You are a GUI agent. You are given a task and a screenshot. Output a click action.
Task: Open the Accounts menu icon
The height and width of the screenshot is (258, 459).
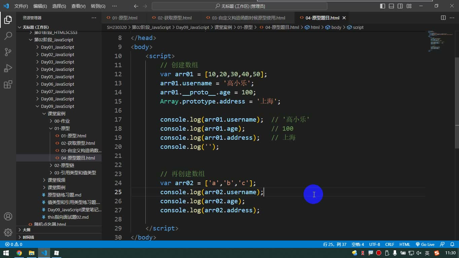pos(8,216)
